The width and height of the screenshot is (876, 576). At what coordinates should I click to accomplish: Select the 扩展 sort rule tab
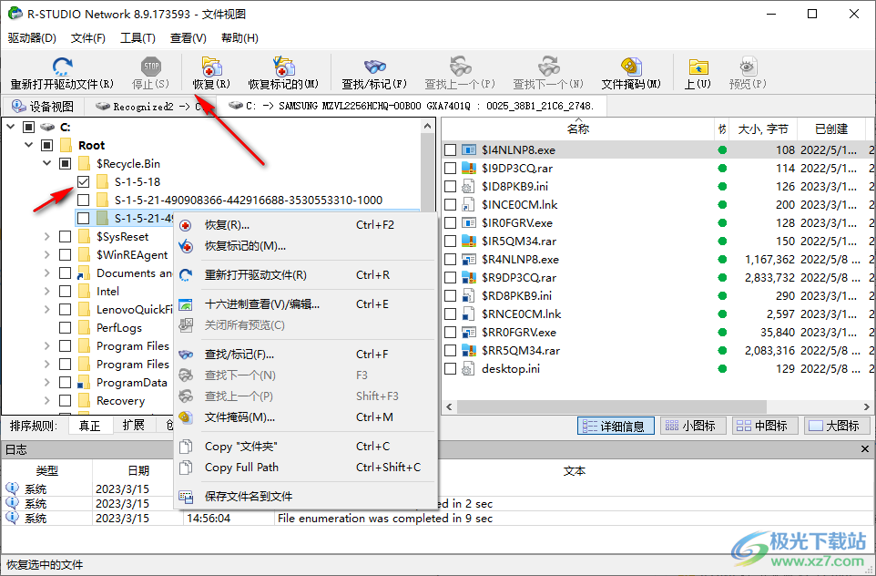133,425
